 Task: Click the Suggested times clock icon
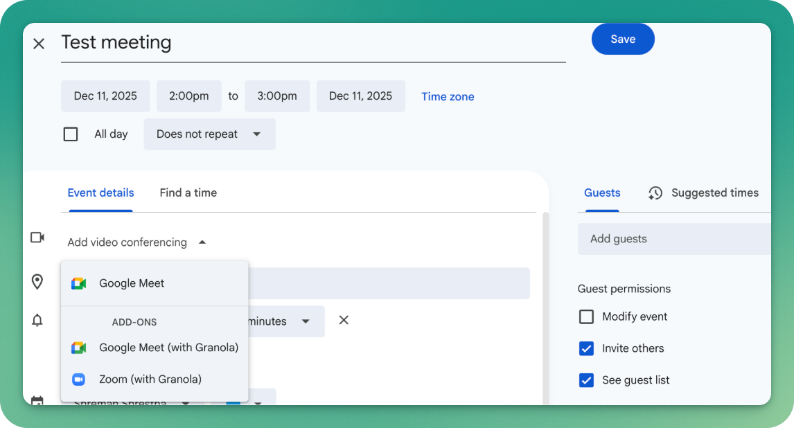(x=655, y=193)
